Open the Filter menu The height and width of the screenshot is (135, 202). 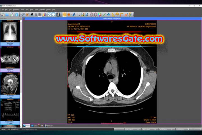pyautogui.click(x=27, y=10)
